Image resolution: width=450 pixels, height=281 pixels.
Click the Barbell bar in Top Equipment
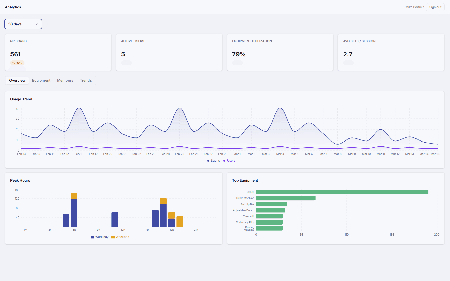[342, 192]
